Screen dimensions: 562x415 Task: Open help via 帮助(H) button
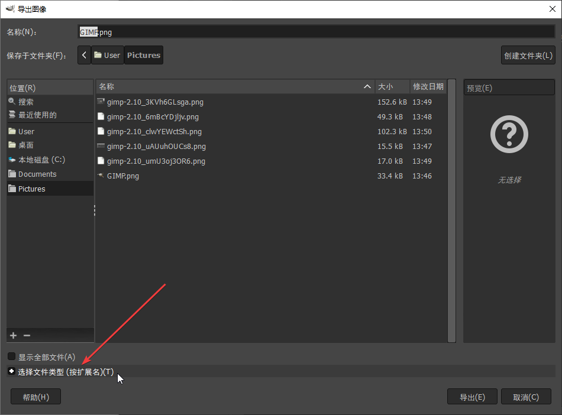tap(35, 396)
